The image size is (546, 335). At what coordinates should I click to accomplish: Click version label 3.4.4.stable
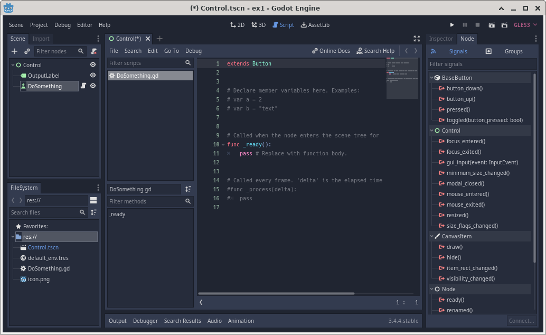403,321
